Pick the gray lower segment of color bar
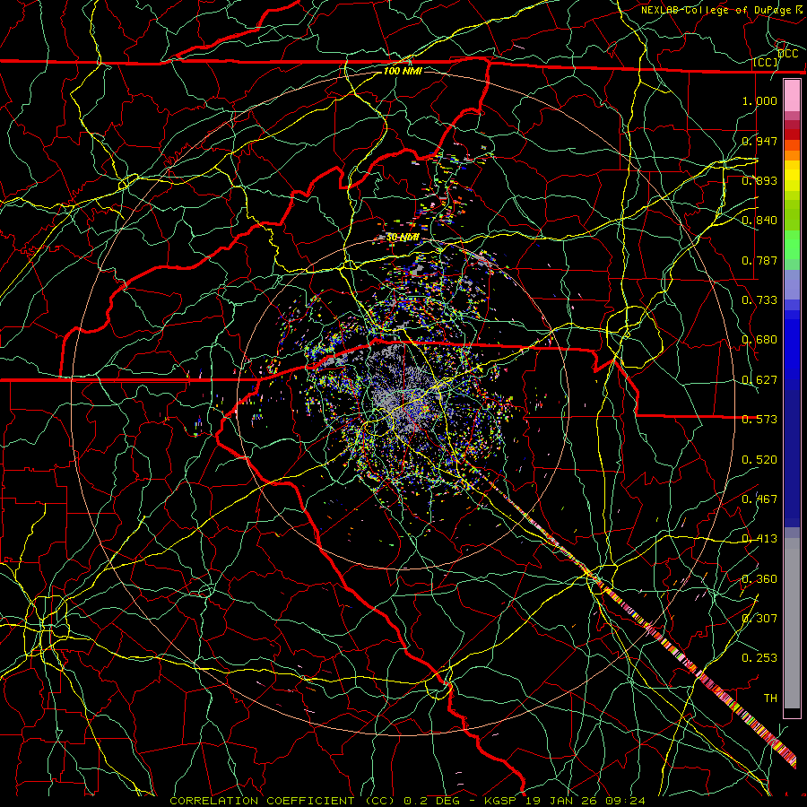This screenshot has height=807, width=807. point(792,623)
